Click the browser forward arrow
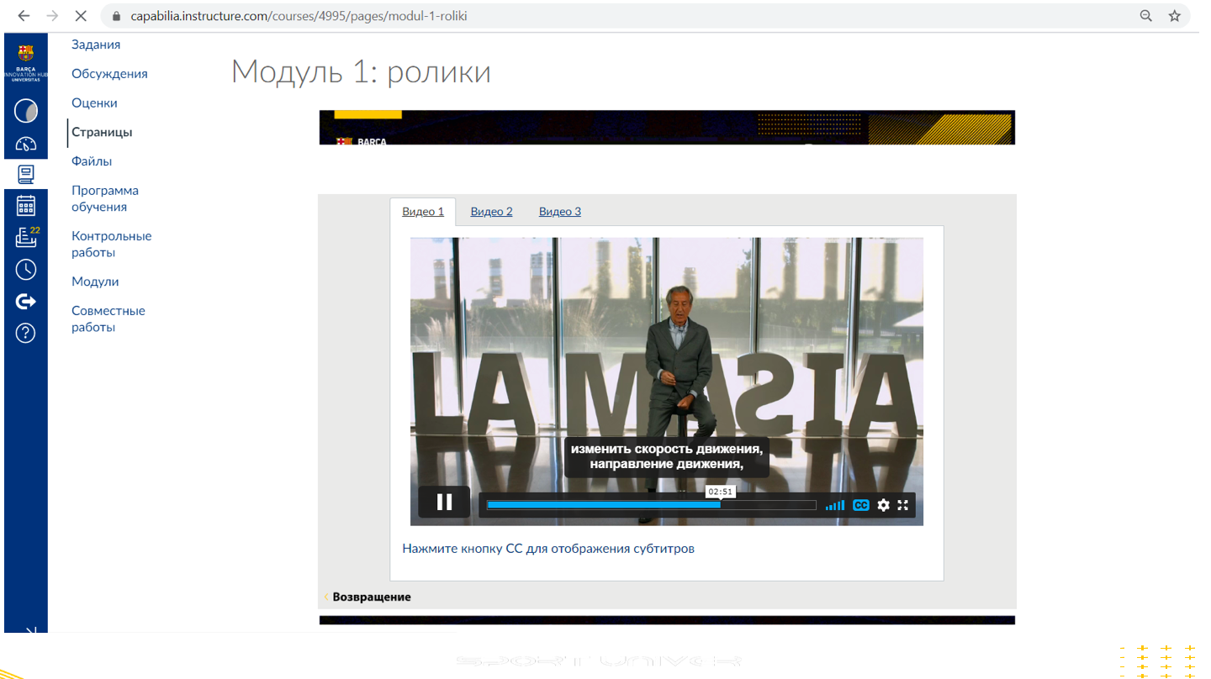 (52, 16)
